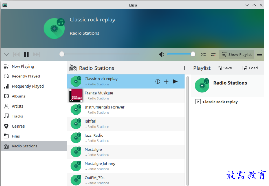Click Load... to load a playlist
Screen dimensions: 269x186
click(251, 68)
